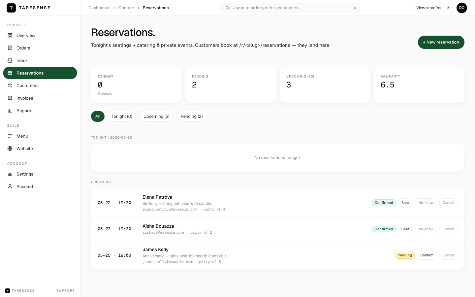
Task: Click the Pending stat card
Action: [231, 85]
